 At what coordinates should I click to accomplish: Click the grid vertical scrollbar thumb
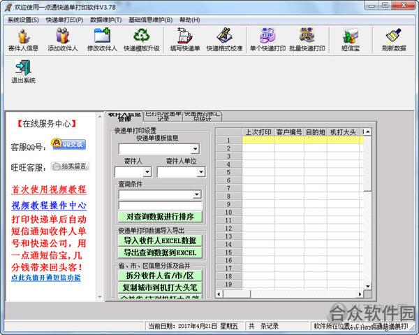tap(368, 164)
